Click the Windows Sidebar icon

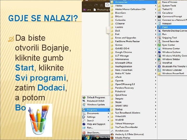tap(159, 59)
